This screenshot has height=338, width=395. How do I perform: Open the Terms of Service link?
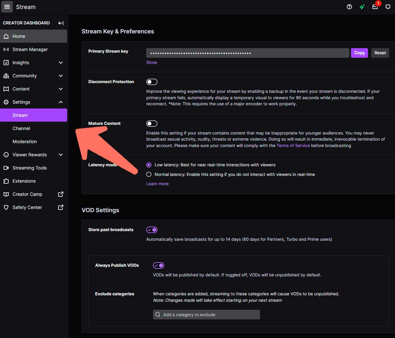293,145
